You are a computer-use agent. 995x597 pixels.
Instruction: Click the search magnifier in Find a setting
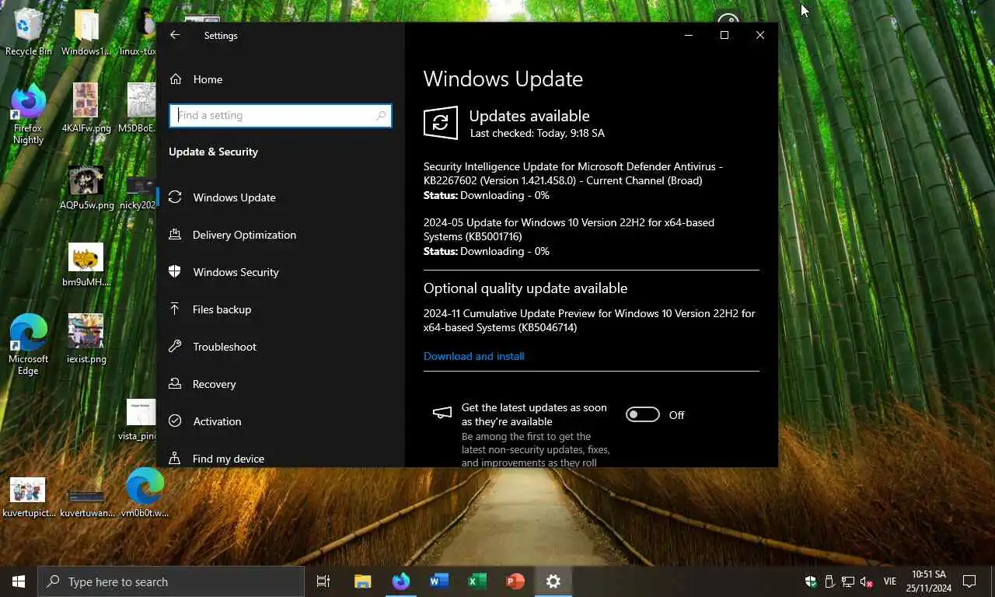pos(381,116)
